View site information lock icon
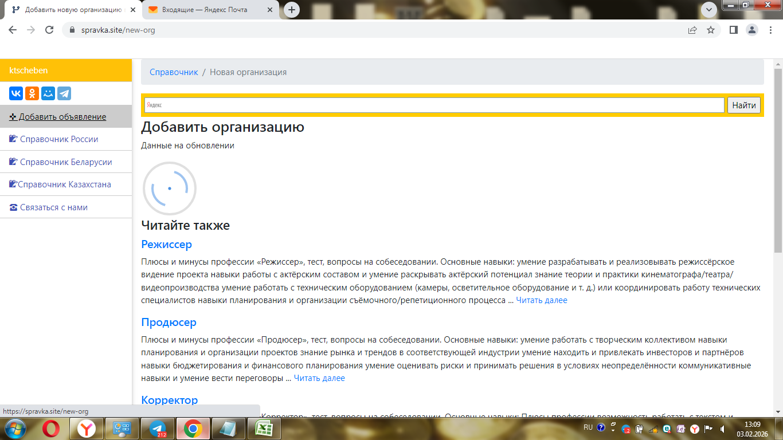783x440 pixels. (72, 30)
